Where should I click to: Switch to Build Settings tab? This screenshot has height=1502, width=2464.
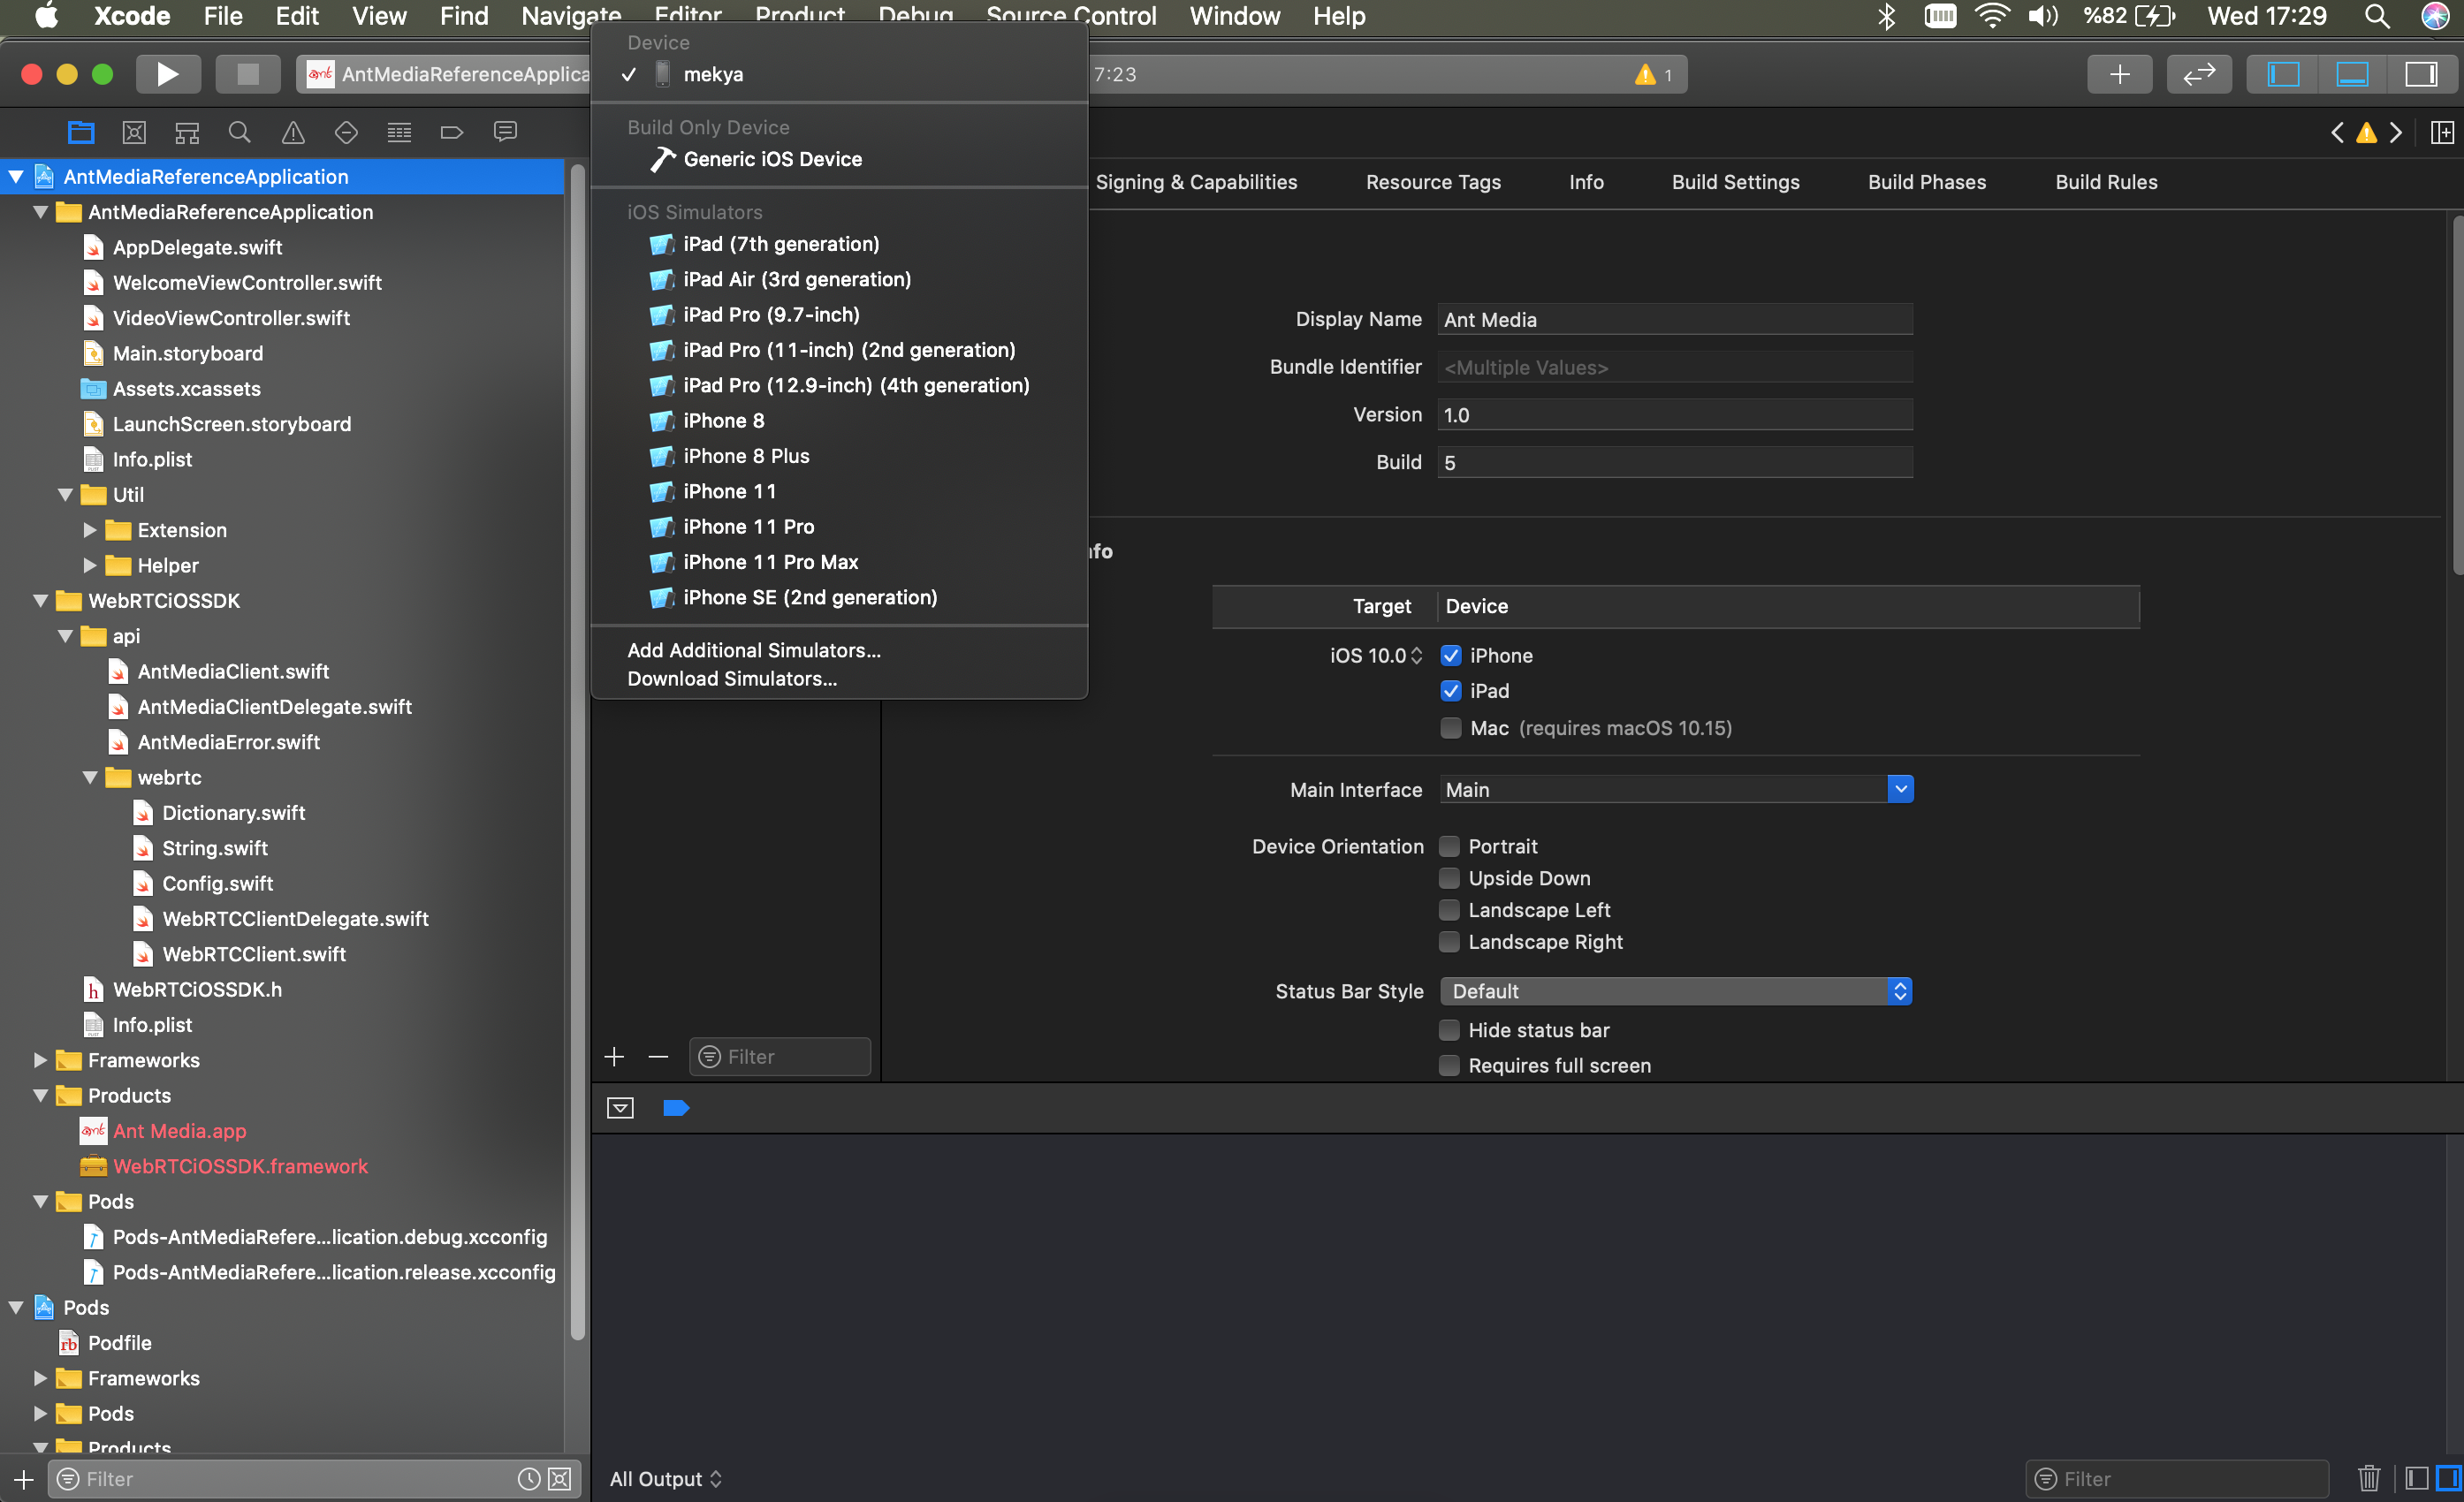point(1735,182)
